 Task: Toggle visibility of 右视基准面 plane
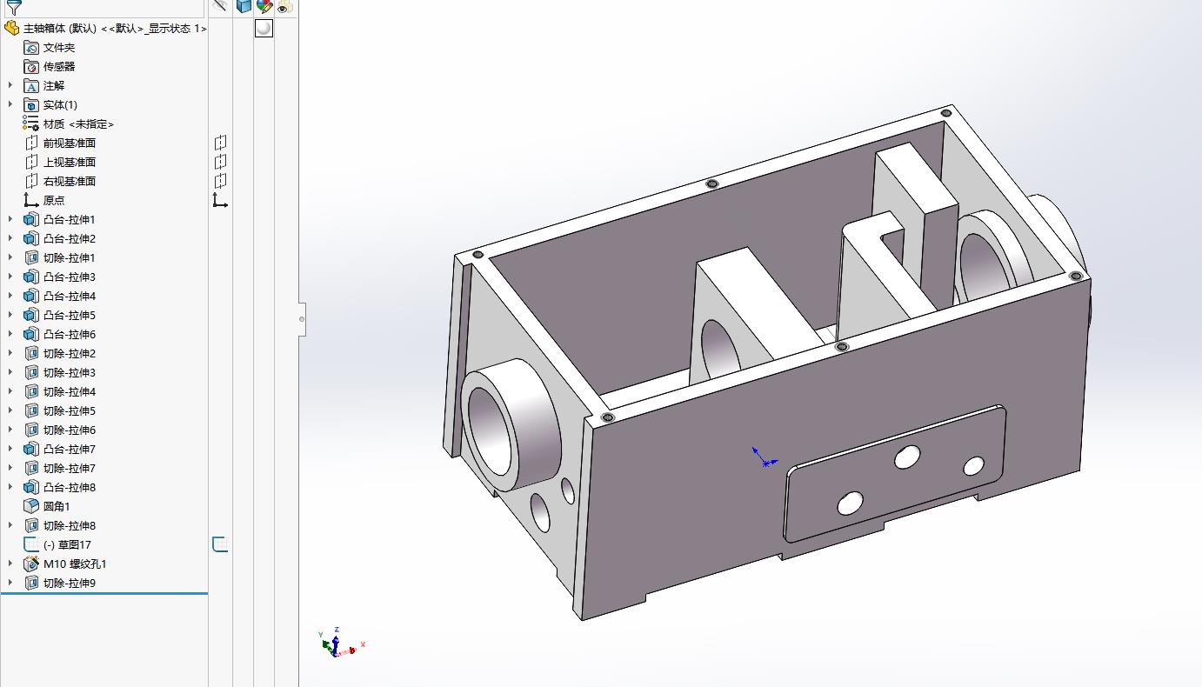(x=220, y=181)
